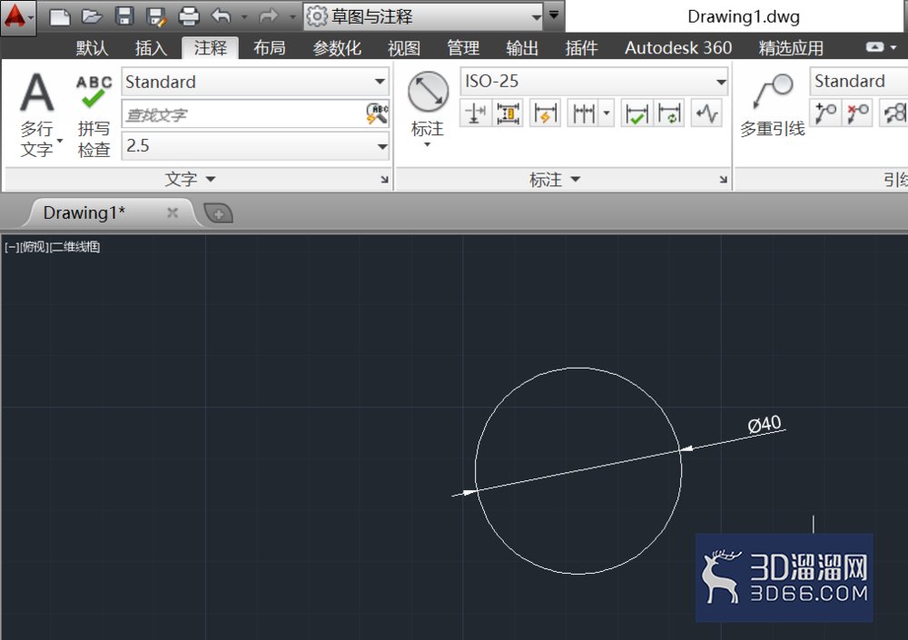Click the 多行文字 multiline text tool

[37, 114]
